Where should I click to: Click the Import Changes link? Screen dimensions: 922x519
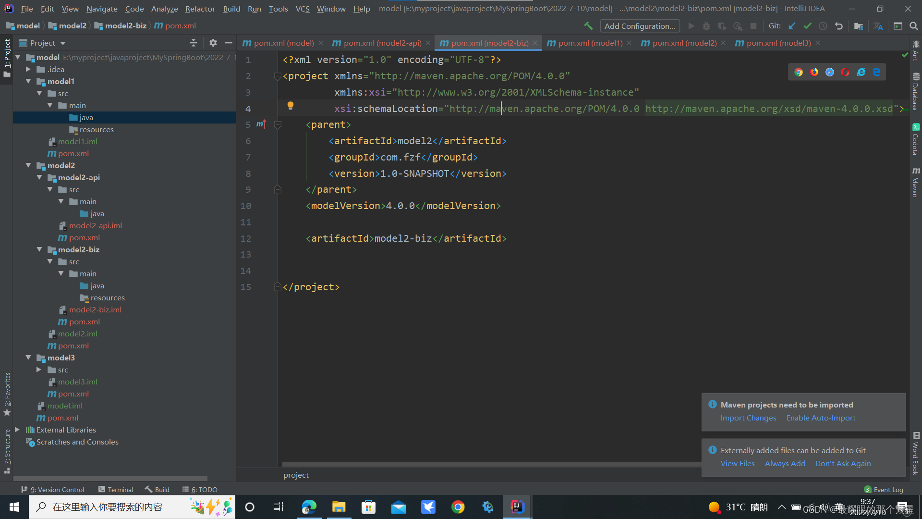pyautogui.click(x=748, y=418)
